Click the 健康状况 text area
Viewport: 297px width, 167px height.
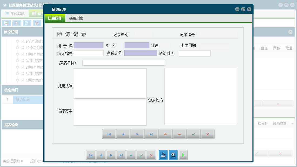click(x=110, y=83)
